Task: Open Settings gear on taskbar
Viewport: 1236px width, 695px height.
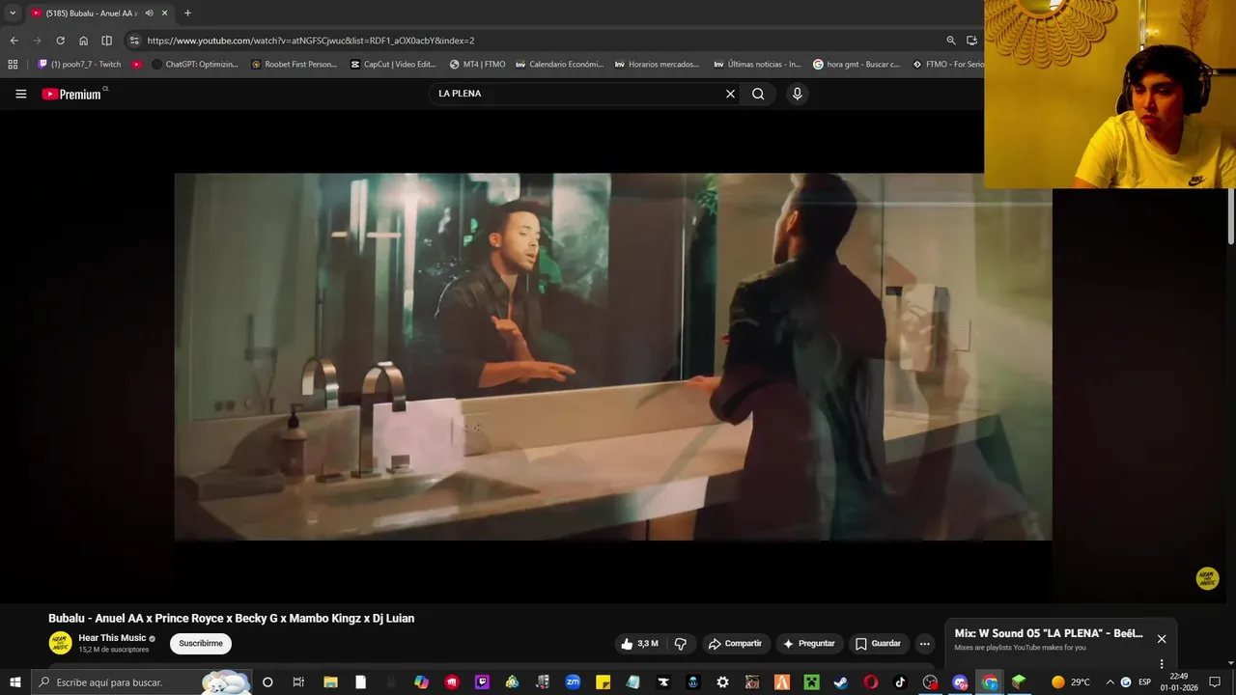Action: tap(722, 682)
